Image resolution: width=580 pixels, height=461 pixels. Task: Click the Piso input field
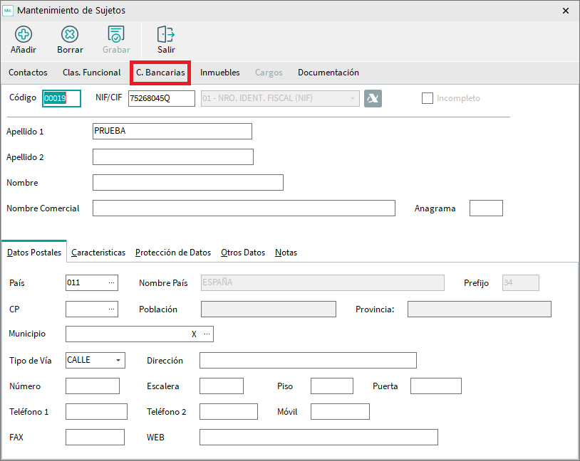tap(332, 386)
